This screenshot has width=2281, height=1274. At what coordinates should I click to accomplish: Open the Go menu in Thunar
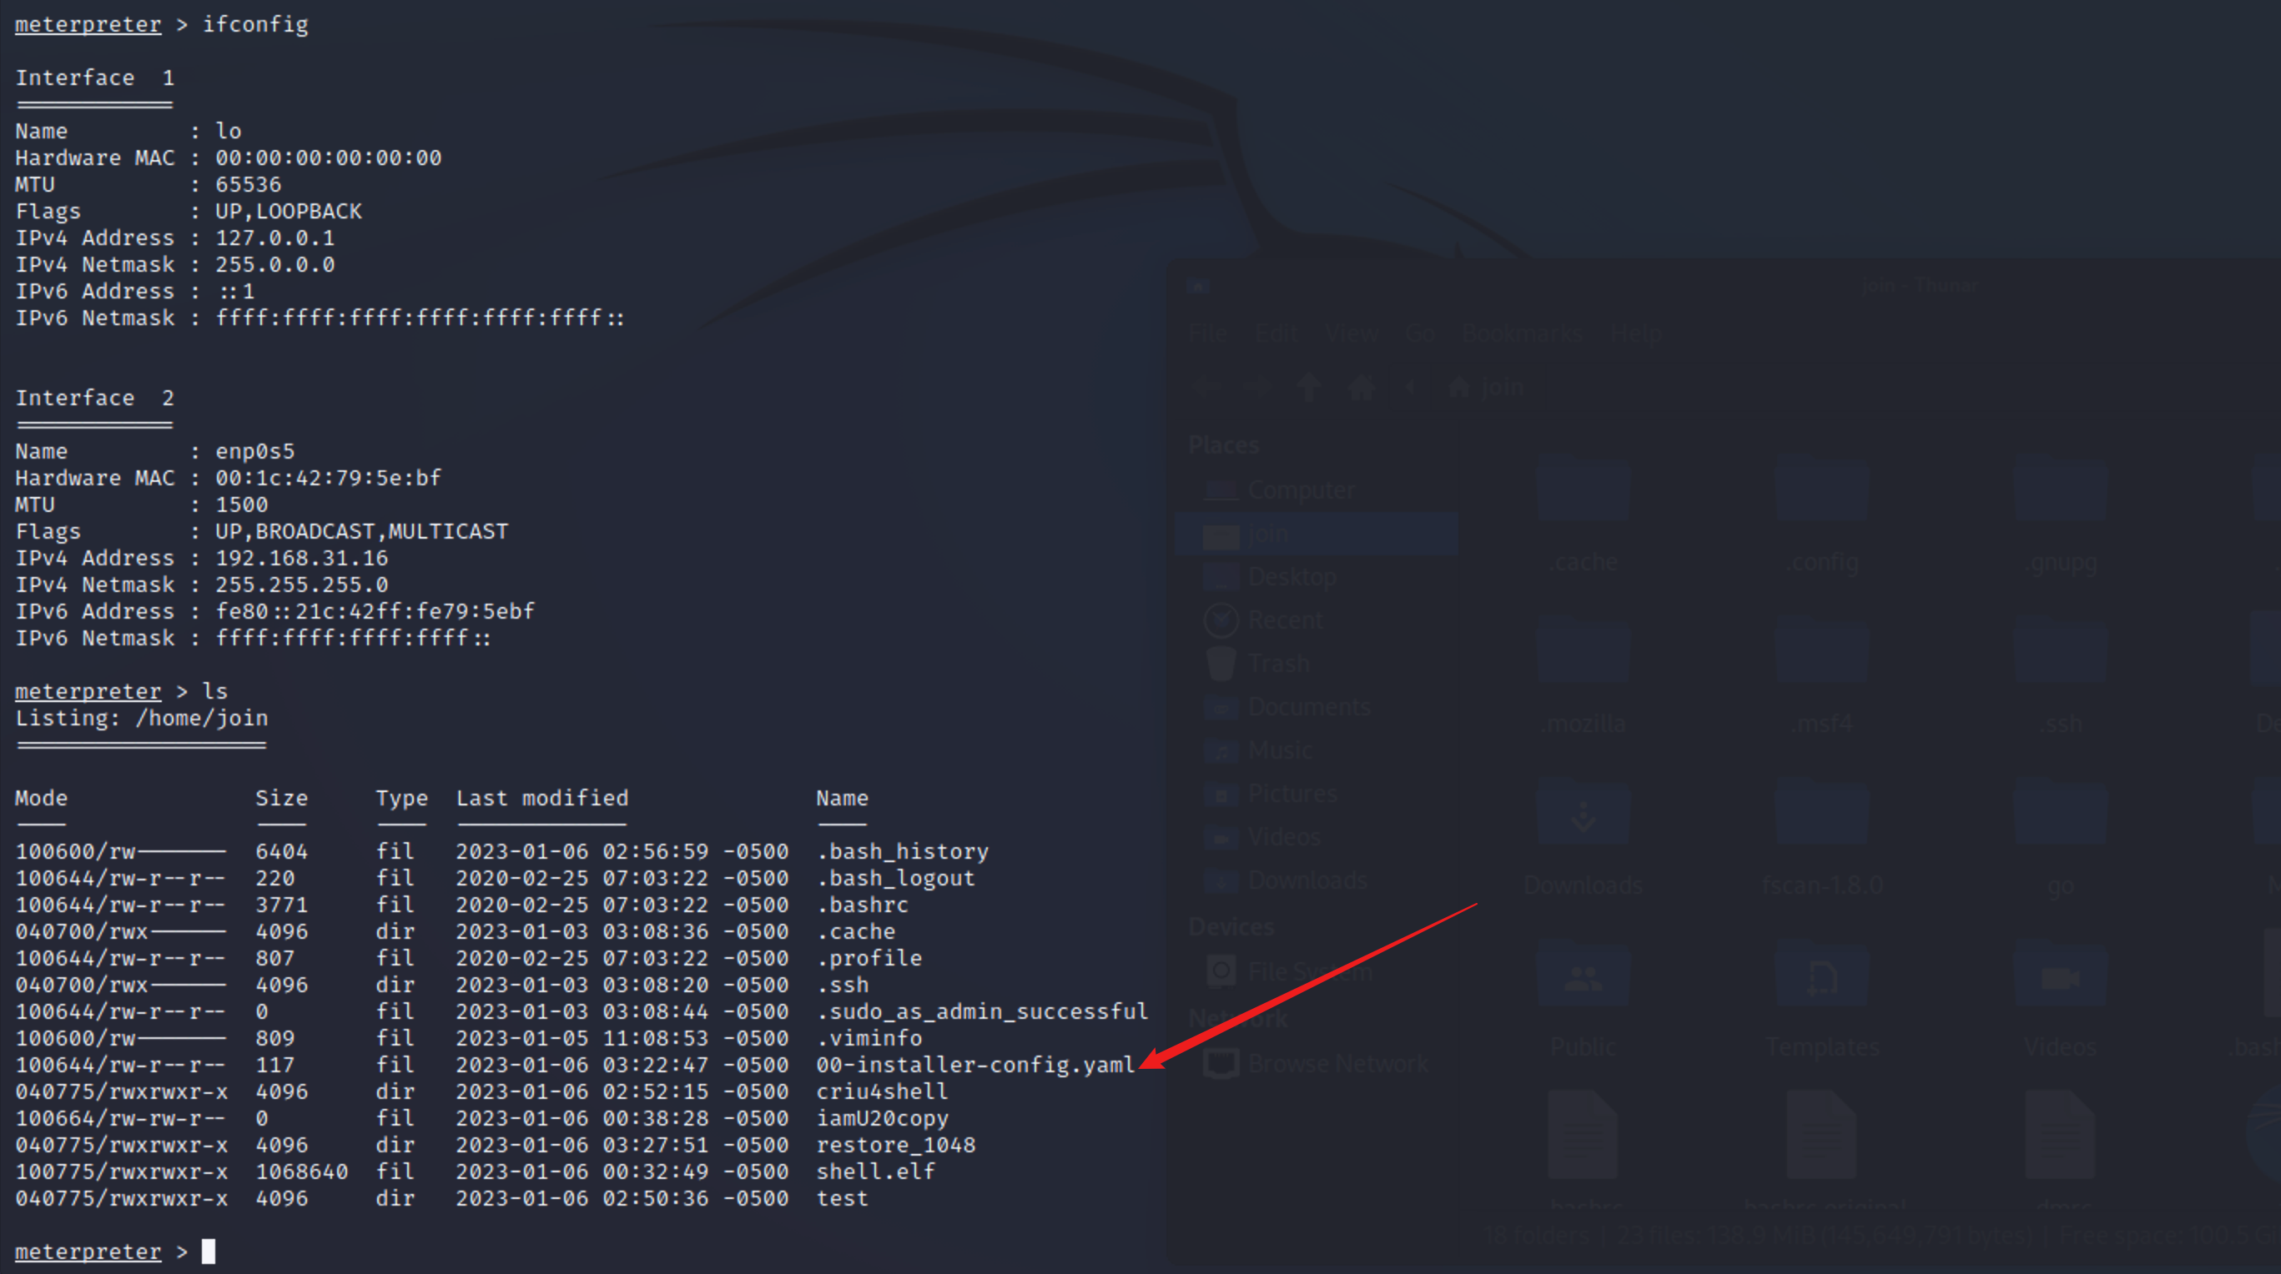[1419, 334]
